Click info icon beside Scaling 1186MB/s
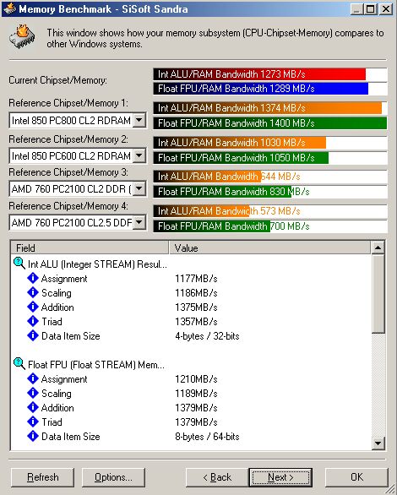 (x=33, y=292)
